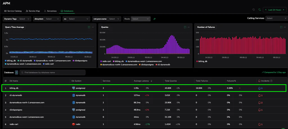Click the Find databases by name search field
Image resolution: width=288 pixels, height=129 pixels.
tap(53, 72)
